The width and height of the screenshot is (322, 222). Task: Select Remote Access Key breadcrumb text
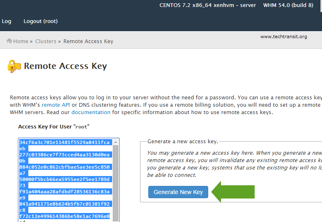click(88, 41)
